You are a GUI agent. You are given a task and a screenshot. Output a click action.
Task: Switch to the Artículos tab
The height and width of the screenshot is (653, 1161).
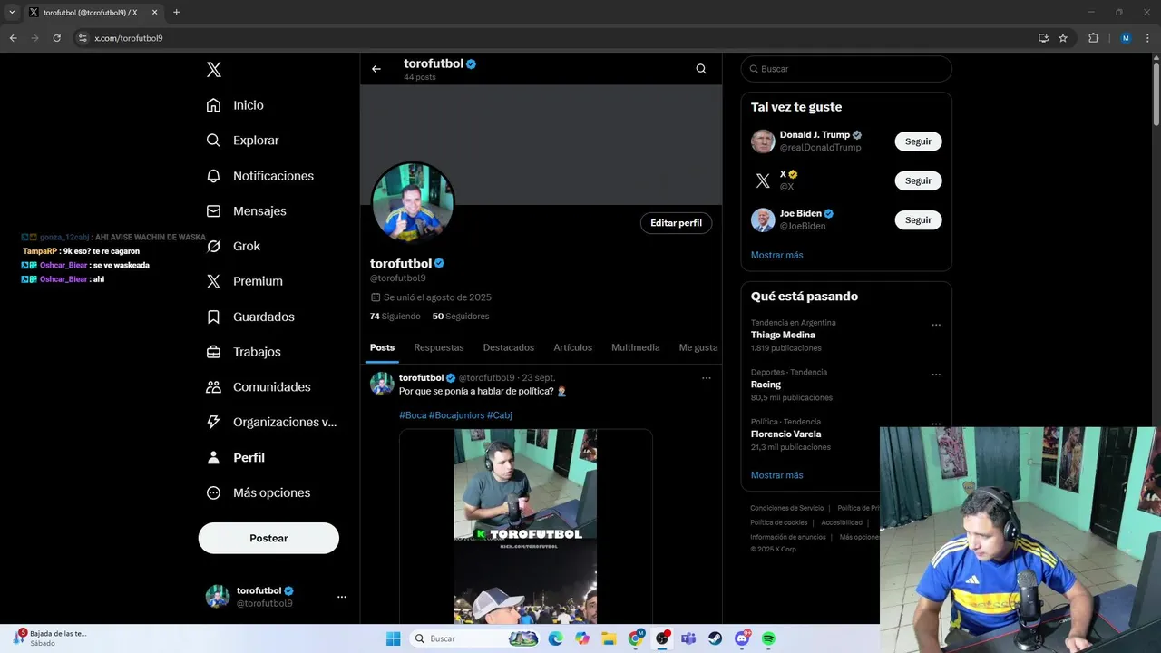(x=573, y=347)
